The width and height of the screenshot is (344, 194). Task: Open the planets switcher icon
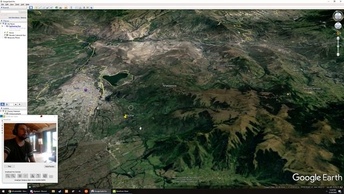(66, 8)
